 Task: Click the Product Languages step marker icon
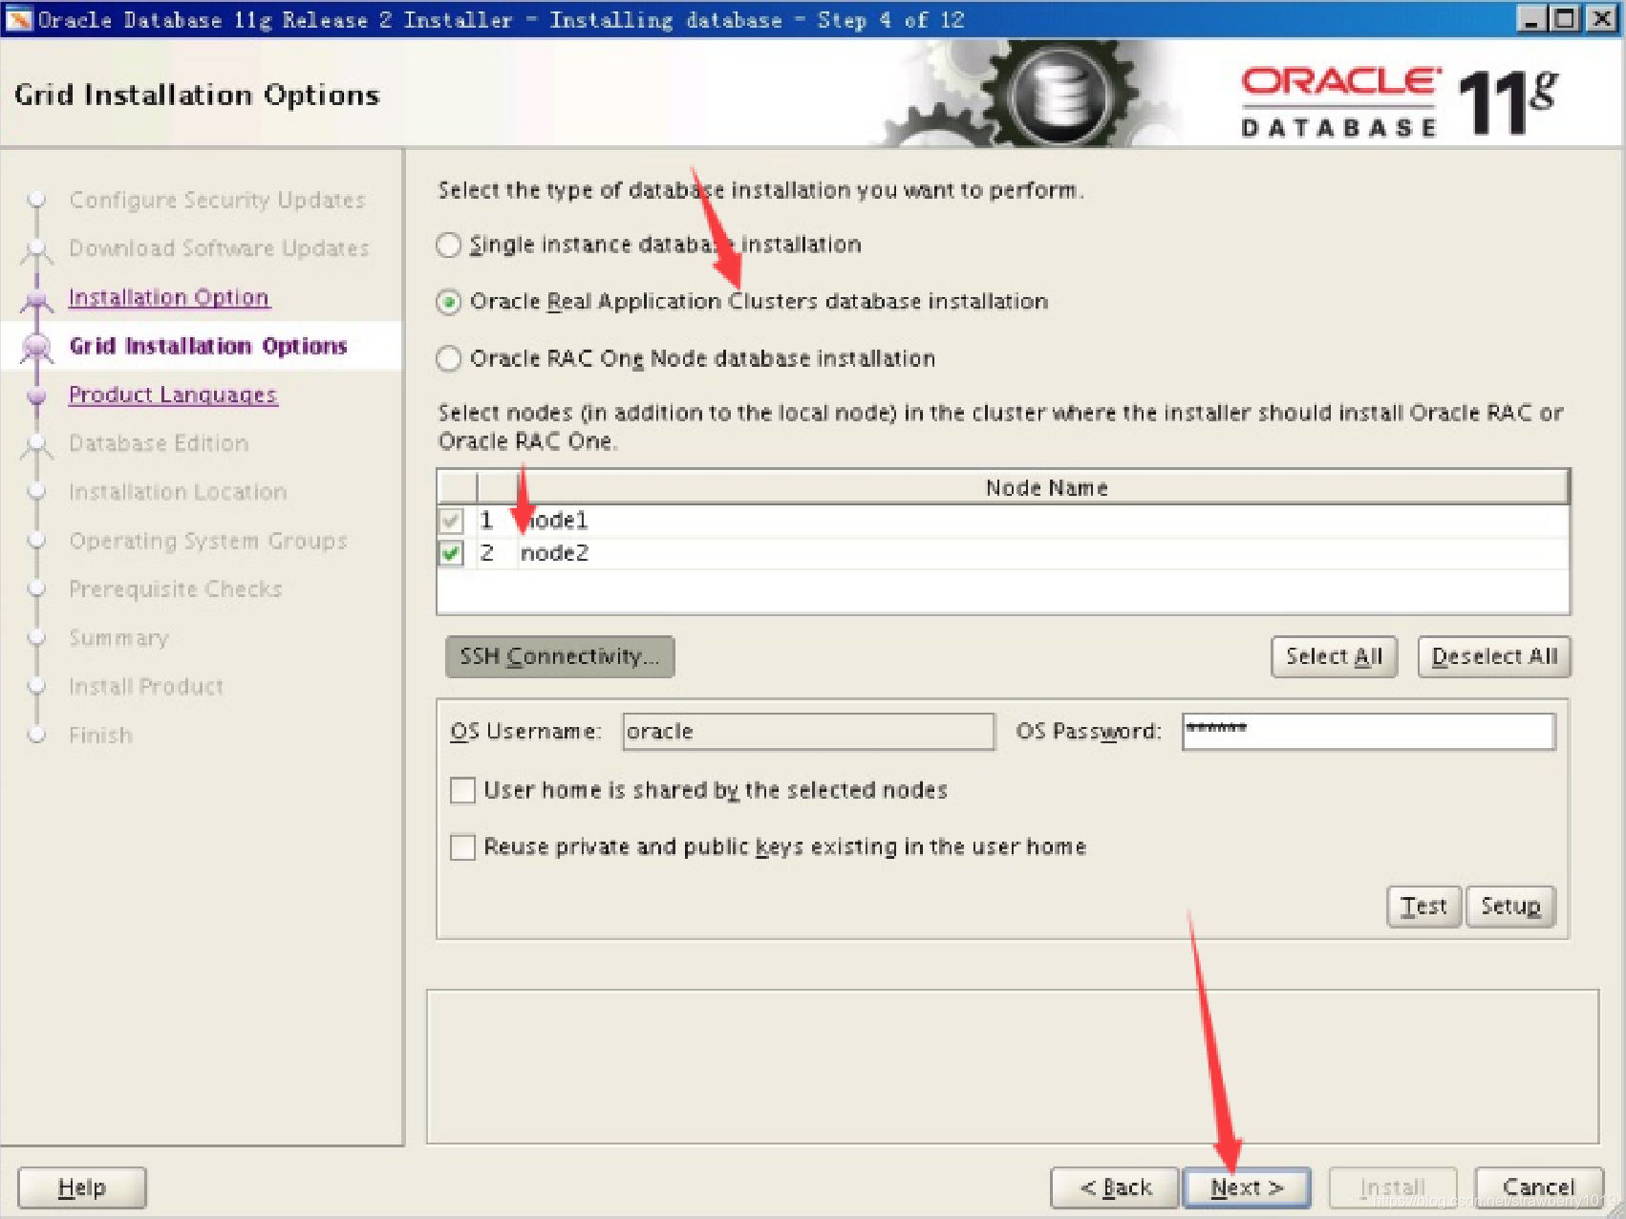tap(37, 396)
